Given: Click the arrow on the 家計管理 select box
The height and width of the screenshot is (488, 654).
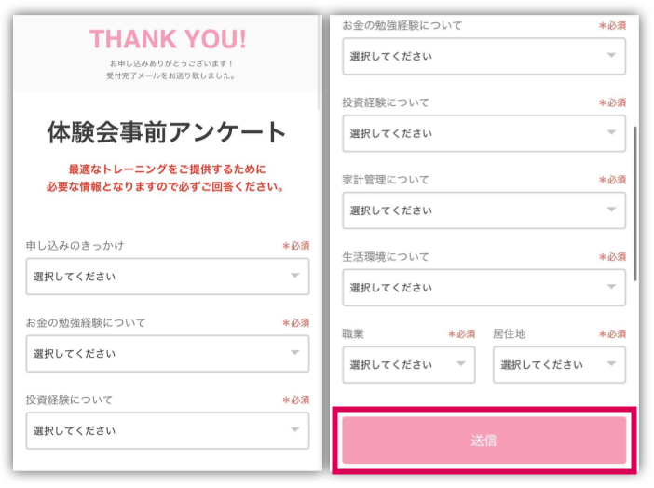Looking at the screenshot, I should click(x=611, y=210).
